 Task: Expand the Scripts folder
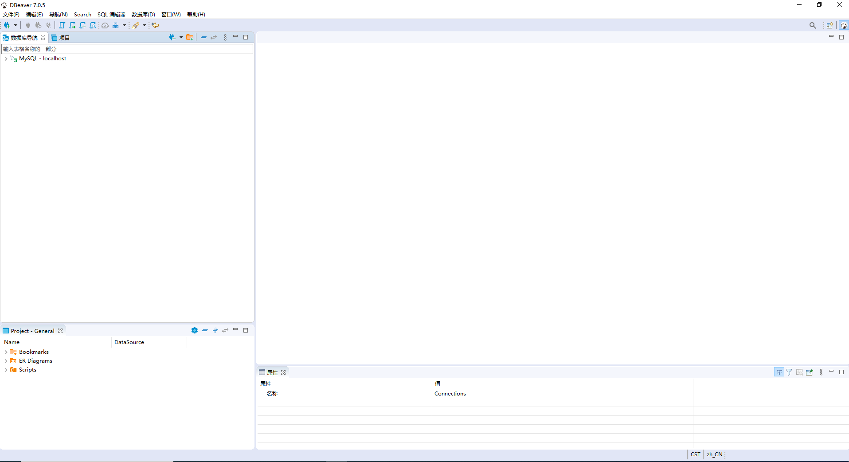click(6, 370)
